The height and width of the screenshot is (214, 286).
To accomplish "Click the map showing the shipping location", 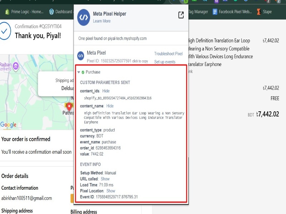I will click(x=37, y=92).
